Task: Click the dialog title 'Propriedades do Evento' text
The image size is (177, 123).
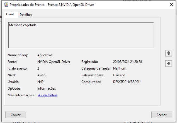Action: 27,5
